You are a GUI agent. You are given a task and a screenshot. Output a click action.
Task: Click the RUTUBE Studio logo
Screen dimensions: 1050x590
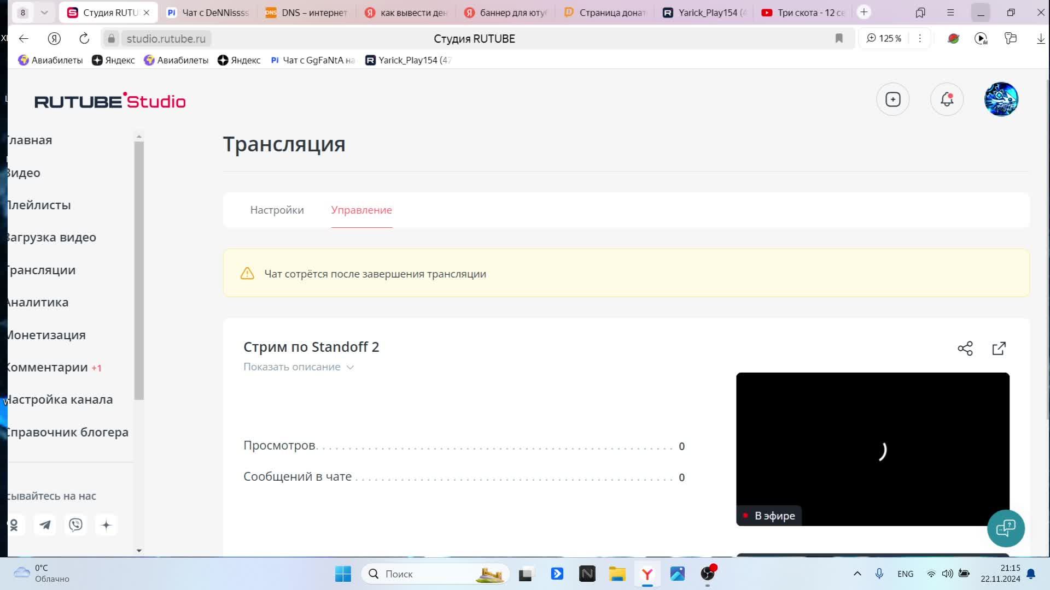(x=110, y=101)
